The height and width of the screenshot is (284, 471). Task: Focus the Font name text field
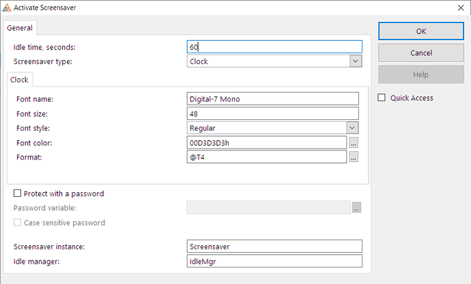(272, 99)
